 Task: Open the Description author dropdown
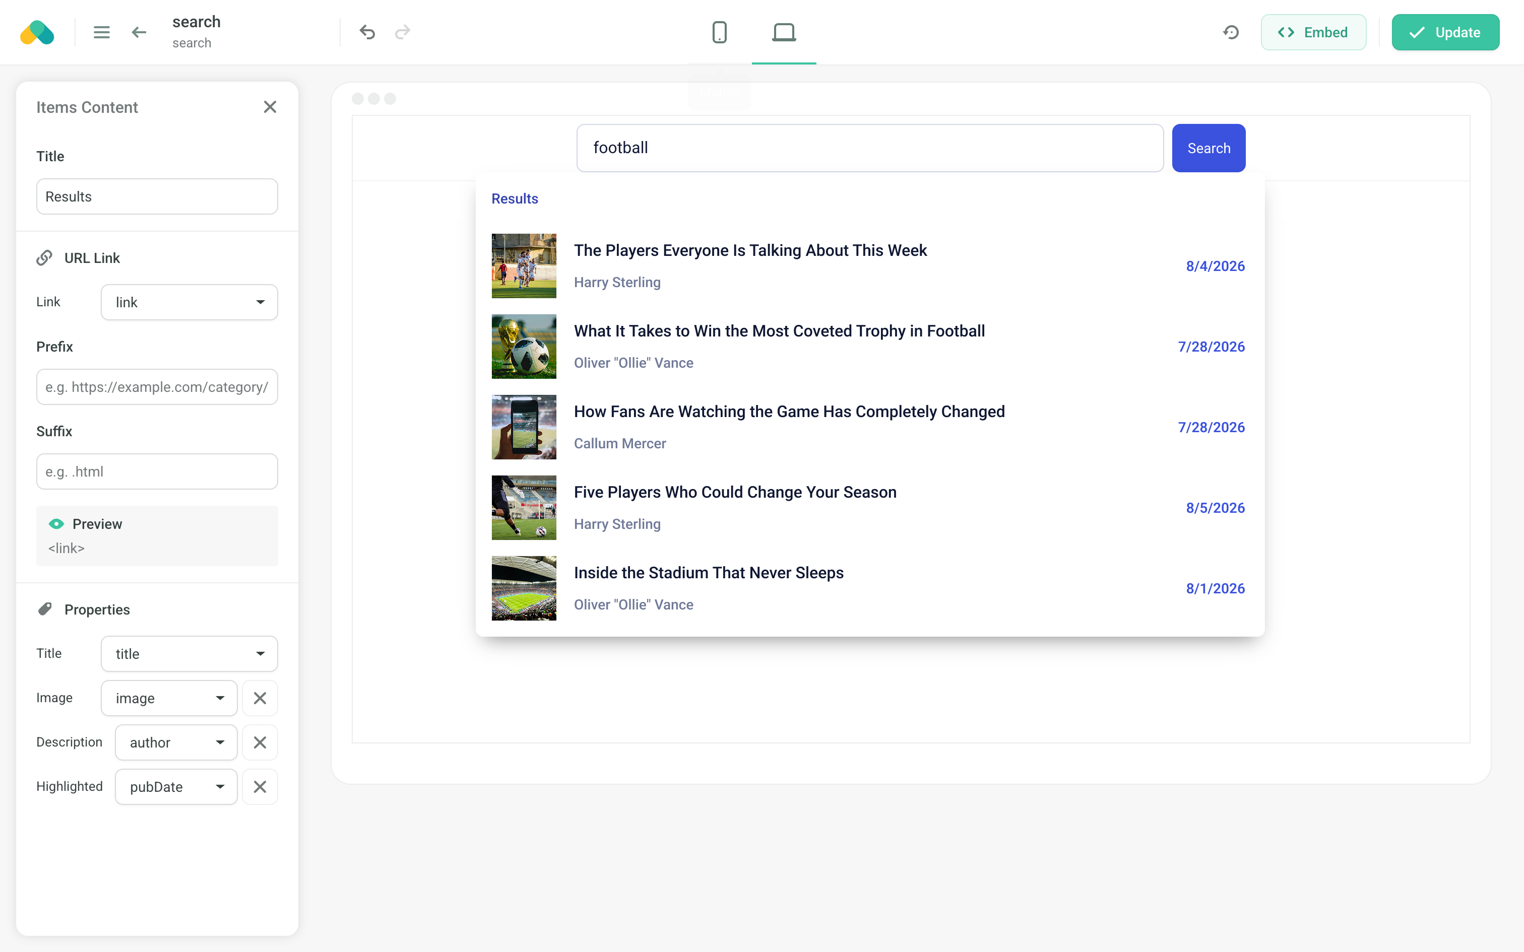click(x=176, y=742)
